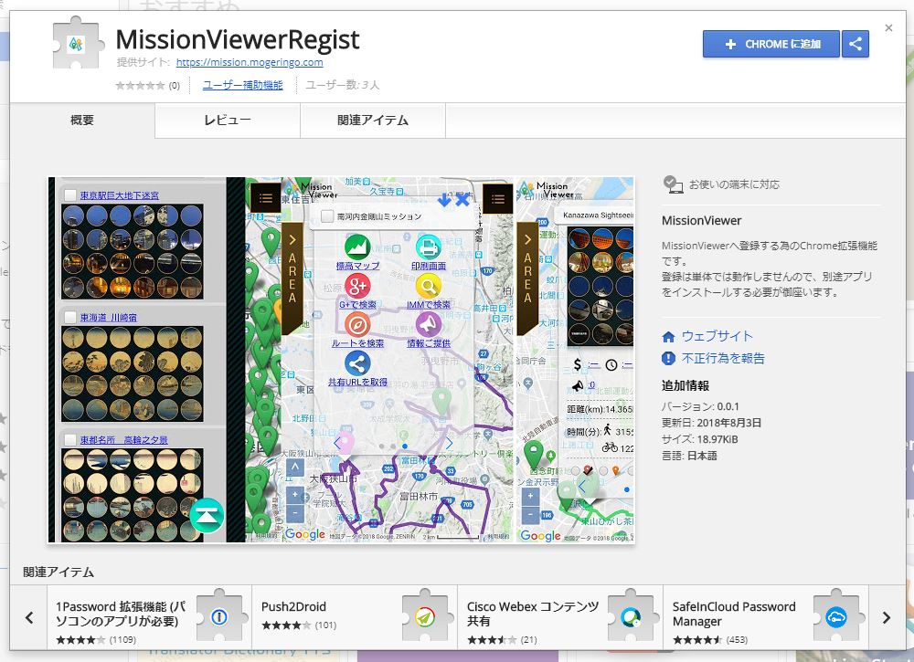Click the left chevron in the mission popup

click(x=336, y=444)
